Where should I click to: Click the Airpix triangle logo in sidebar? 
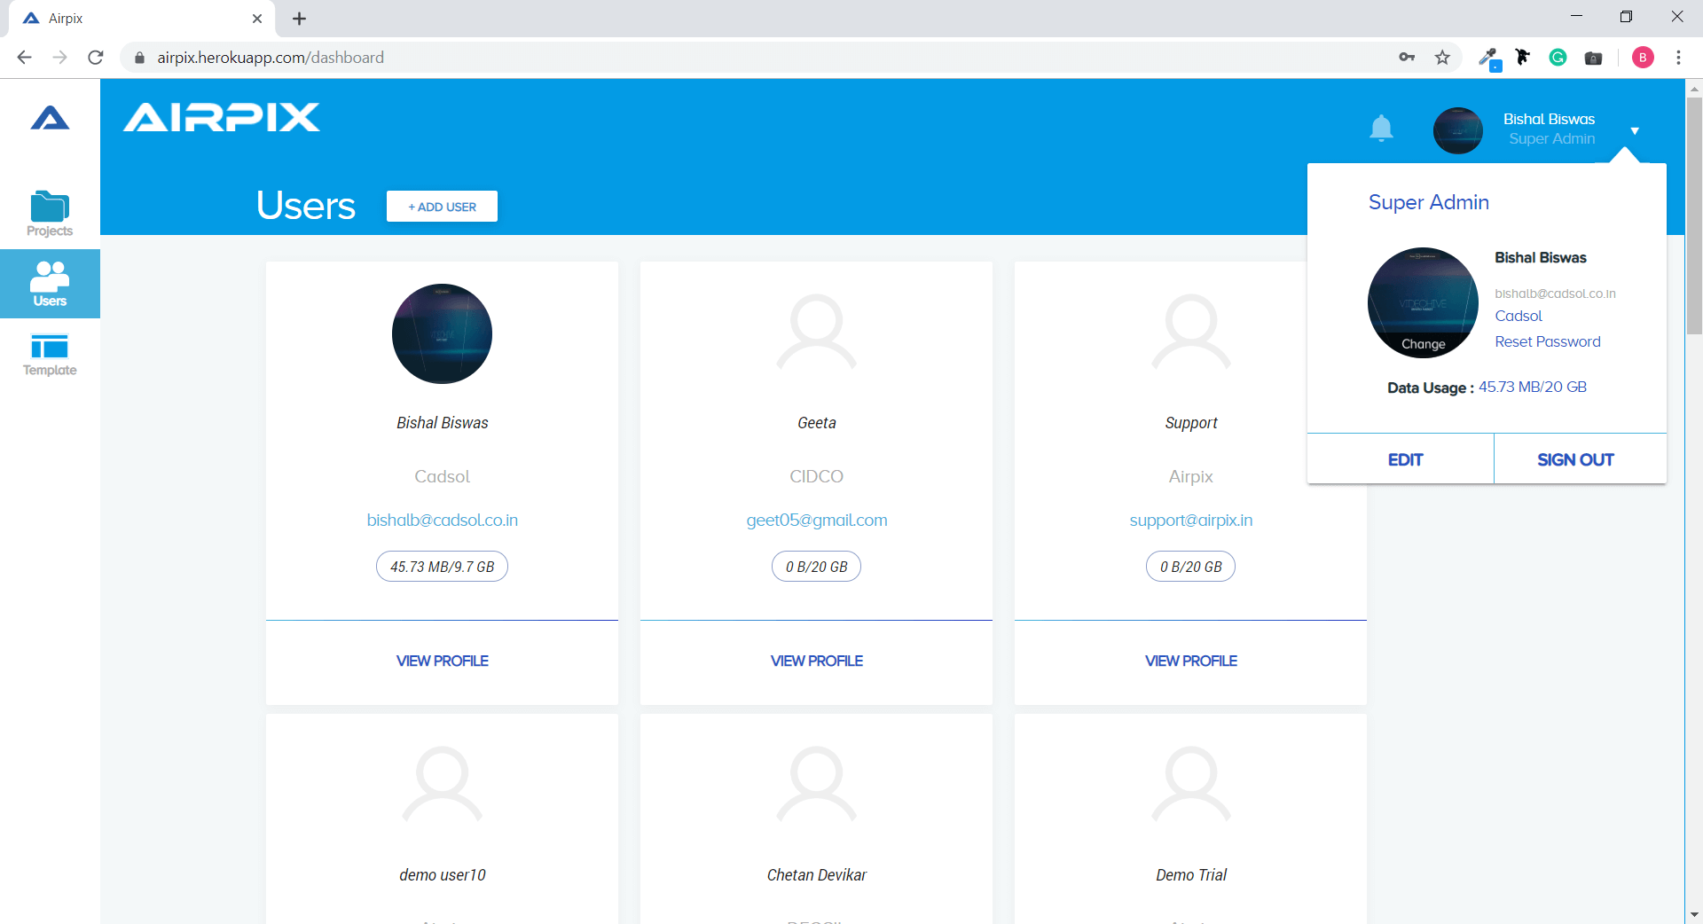pos(50,118)
